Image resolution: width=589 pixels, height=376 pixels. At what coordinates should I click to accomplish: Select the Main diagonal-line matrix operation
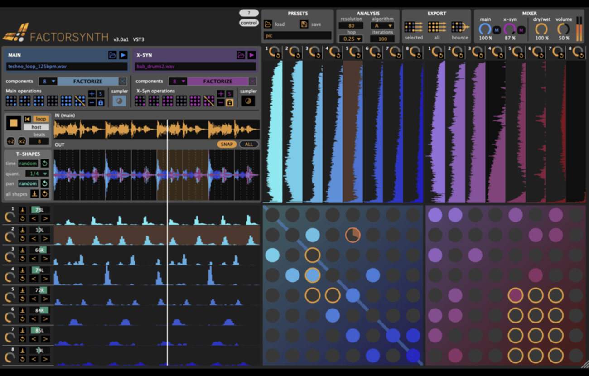pos(80,101)
